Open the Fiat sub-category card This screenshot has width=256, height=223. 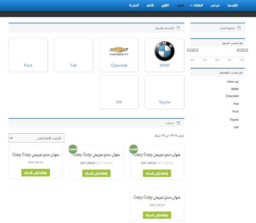pos(73,55)
